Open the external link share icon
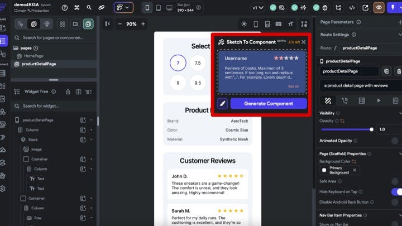The height and width of the screenshot is (226, 402). click(x=365, y=8)
